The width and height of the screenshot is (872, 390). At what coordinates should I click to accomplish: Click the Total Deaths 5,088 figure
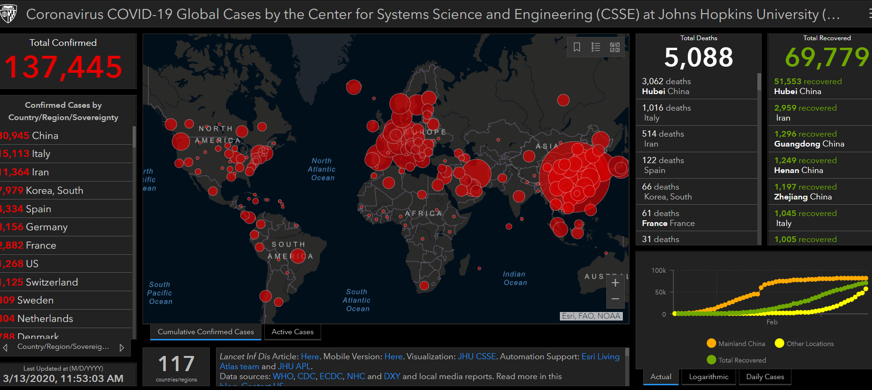tap(699, 57)
